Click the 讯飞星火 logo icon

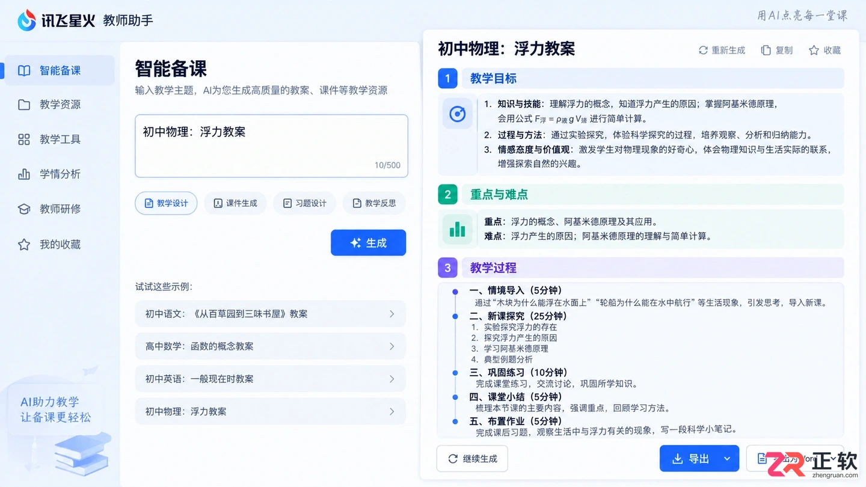click(x=26, y=20)
